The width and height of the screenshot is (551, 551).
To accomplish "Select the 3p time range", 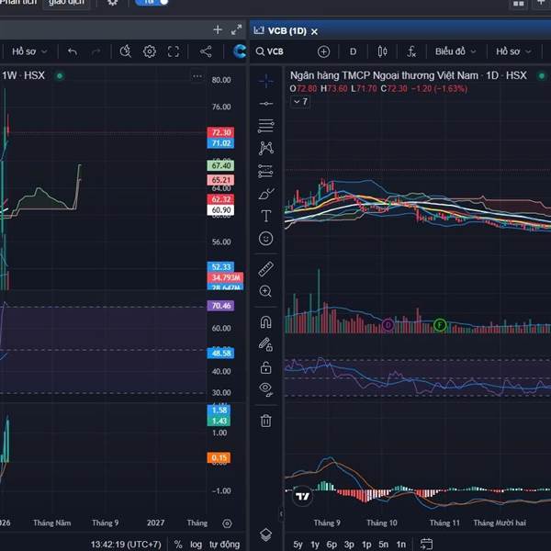I will coord(349,545).
